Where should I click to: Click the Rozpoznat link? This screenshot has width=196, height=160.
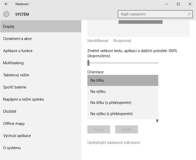click(x=122, y=41)
